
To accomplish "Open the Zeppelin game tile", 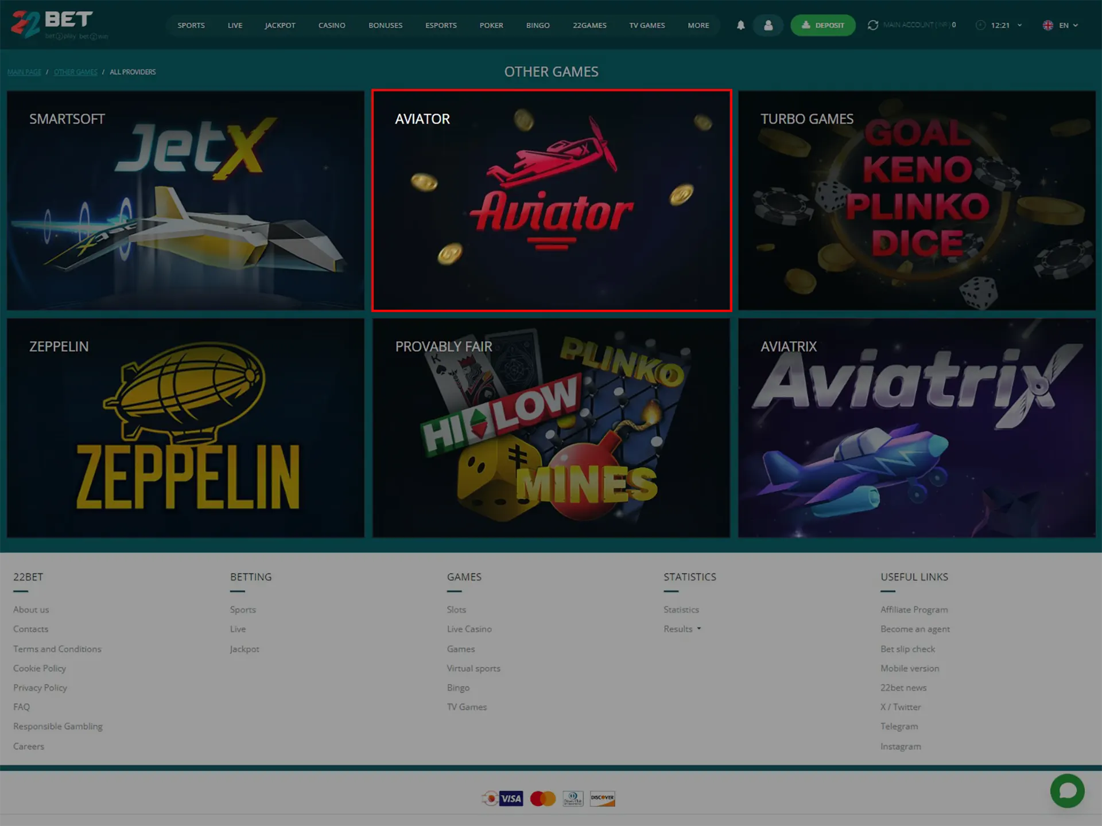I will [185, 428].
